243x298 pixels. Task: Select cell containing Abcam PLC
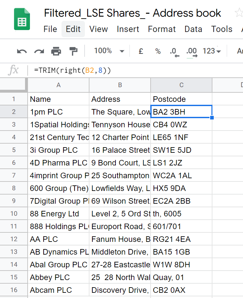tap(58, 290)
